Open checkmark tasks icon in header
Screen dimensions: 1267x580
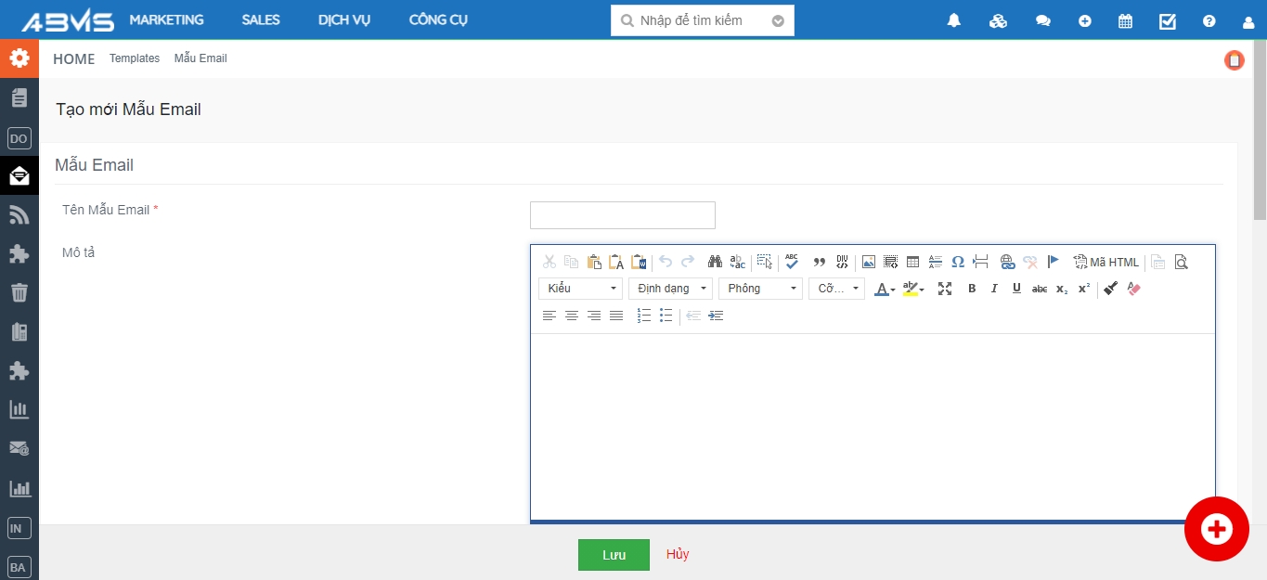tap(1168, 20)
